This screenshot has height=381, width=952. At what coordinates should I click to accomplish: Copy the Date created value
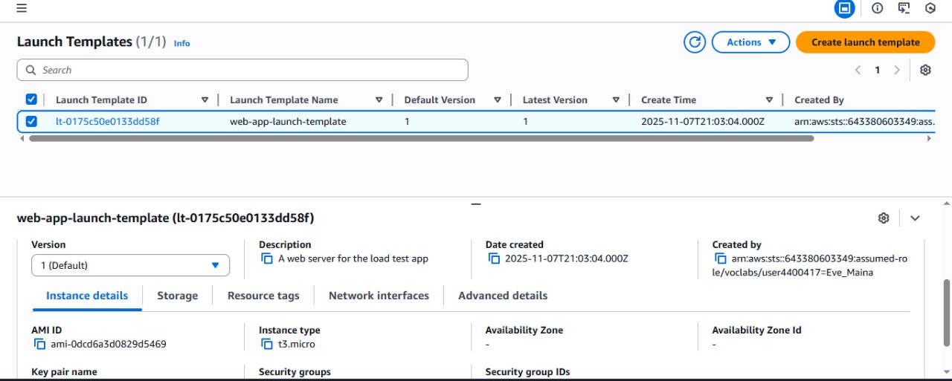click(494, 258)
